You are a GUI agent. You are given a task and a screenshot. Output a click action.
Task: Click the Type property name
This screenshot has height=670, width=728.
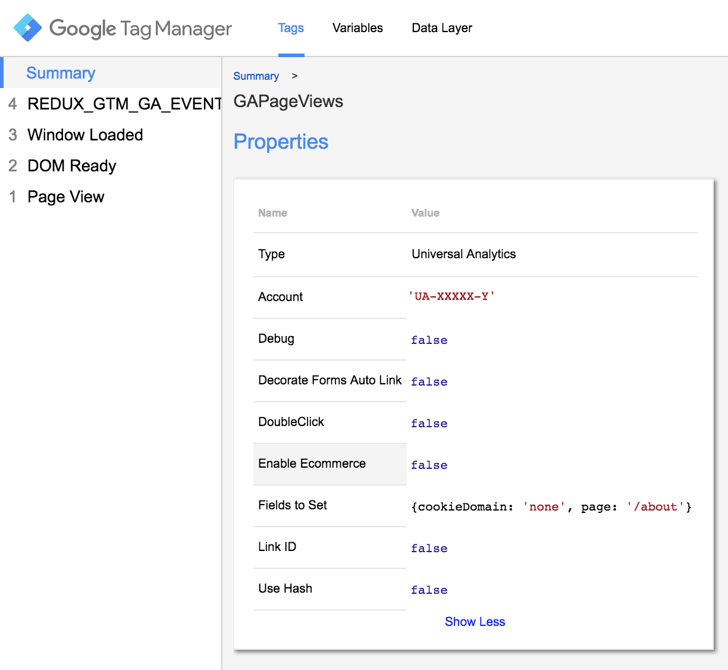click(271, 254)
